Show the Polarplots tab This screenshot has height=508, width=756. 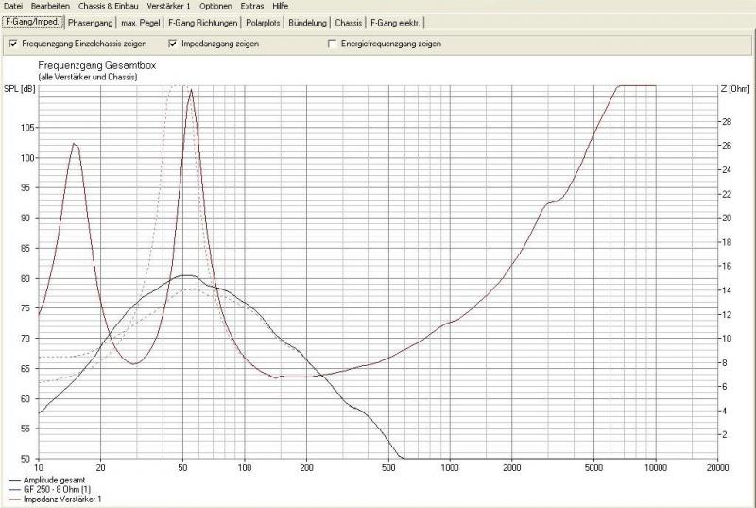264,22
